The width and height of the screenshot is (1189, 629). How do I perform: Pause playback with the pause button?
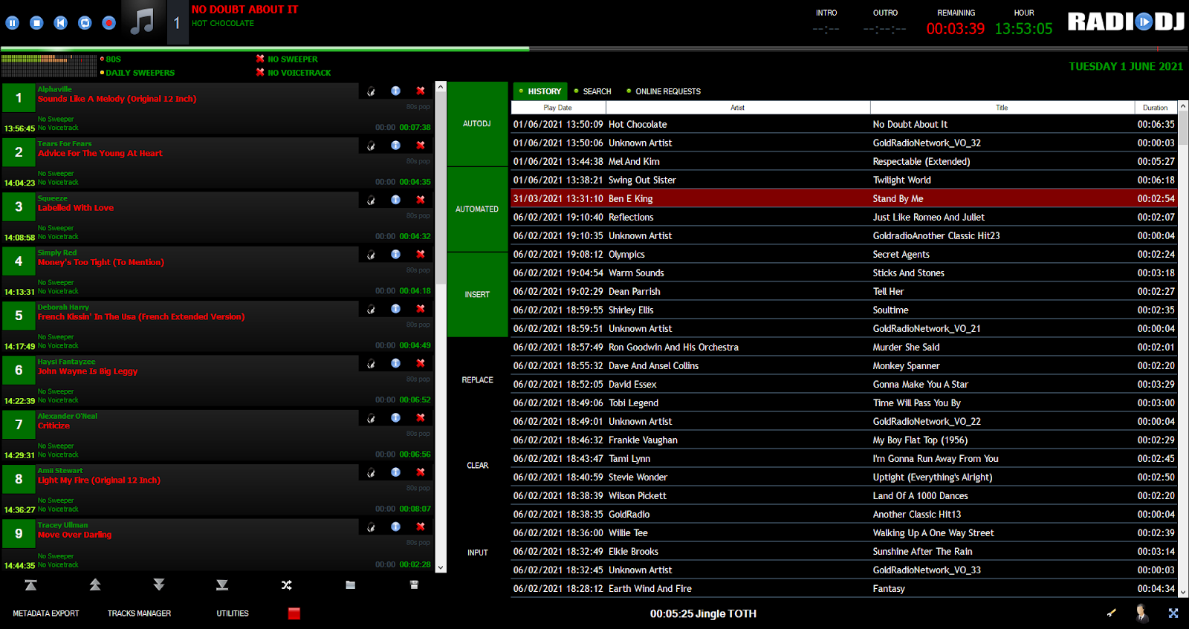pos(13,23)
